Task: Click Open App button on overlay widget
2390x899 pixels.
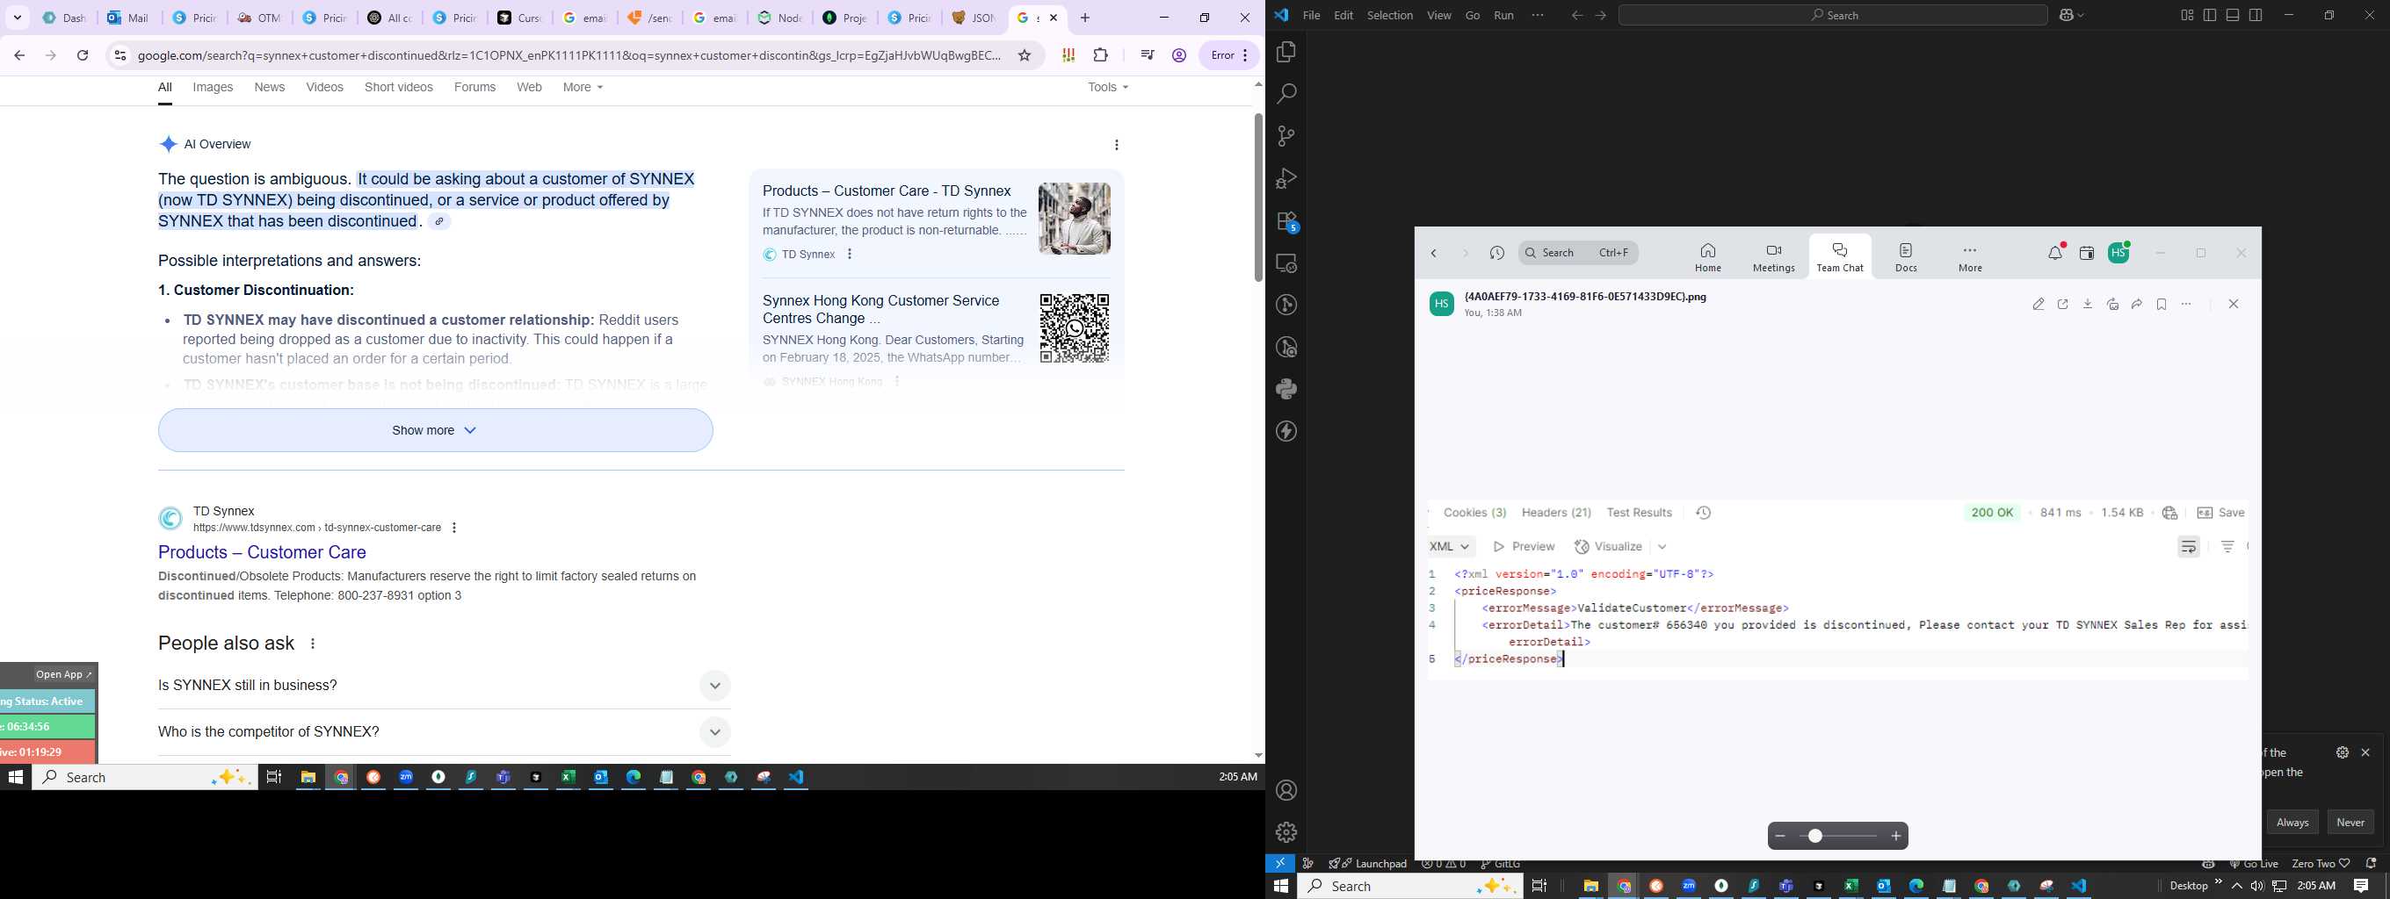Action: [64, 673]
